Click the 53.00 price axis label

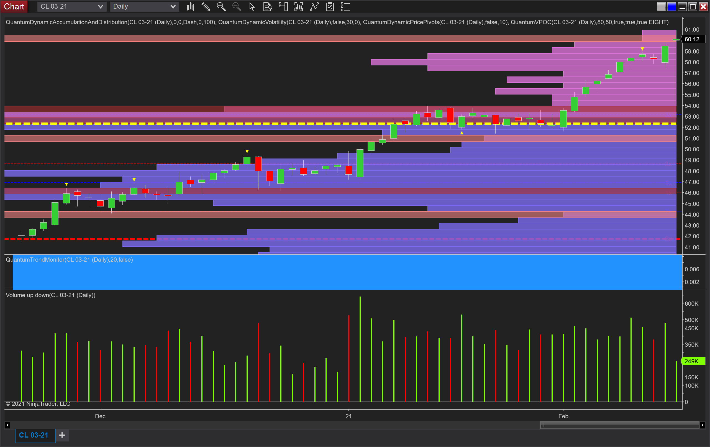692,117
